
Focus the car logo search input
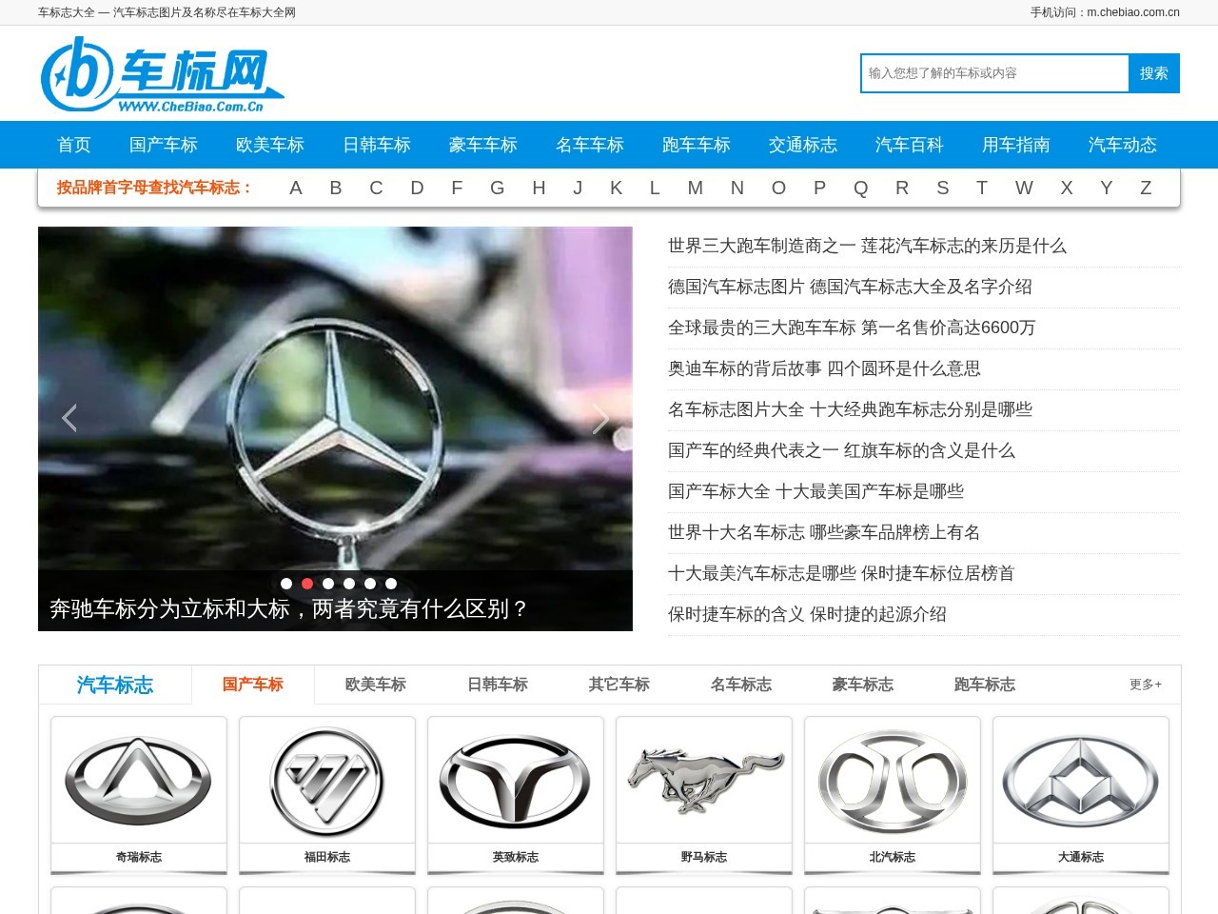(x=995, y=73)
